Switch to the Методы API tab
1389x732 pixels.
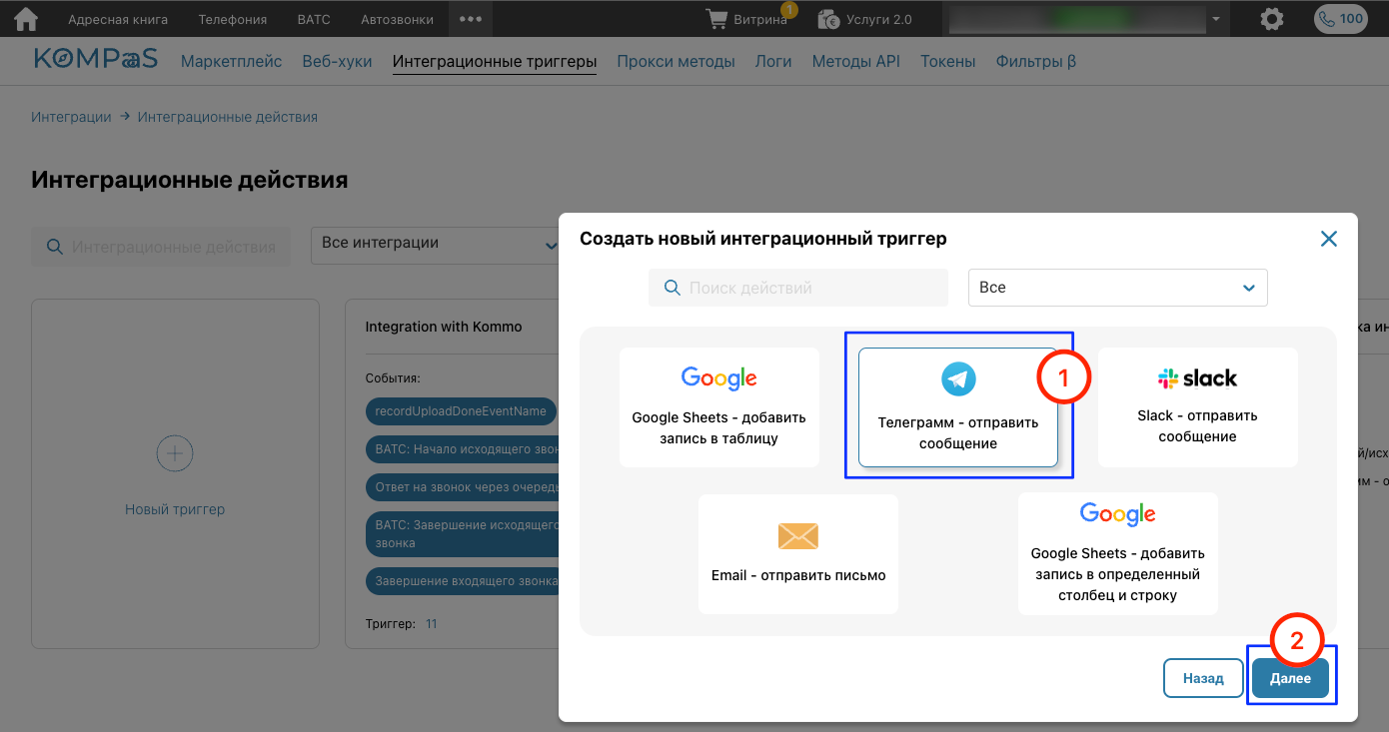[x=855, y=62]
